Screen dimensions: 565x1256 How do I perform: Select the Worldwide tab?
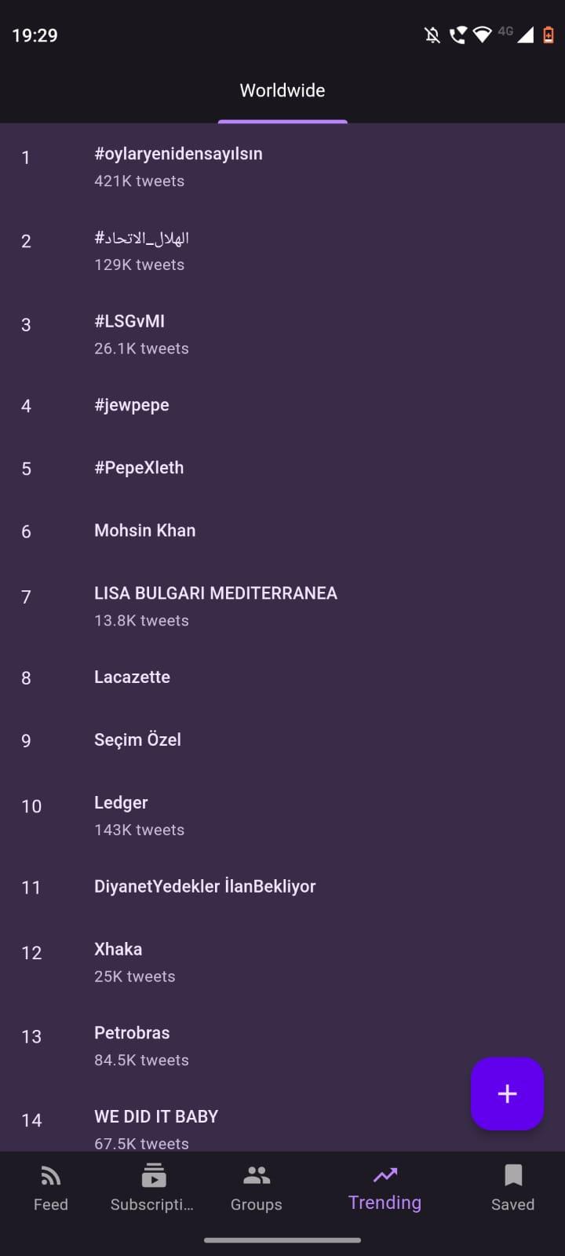tap(282, 91)
